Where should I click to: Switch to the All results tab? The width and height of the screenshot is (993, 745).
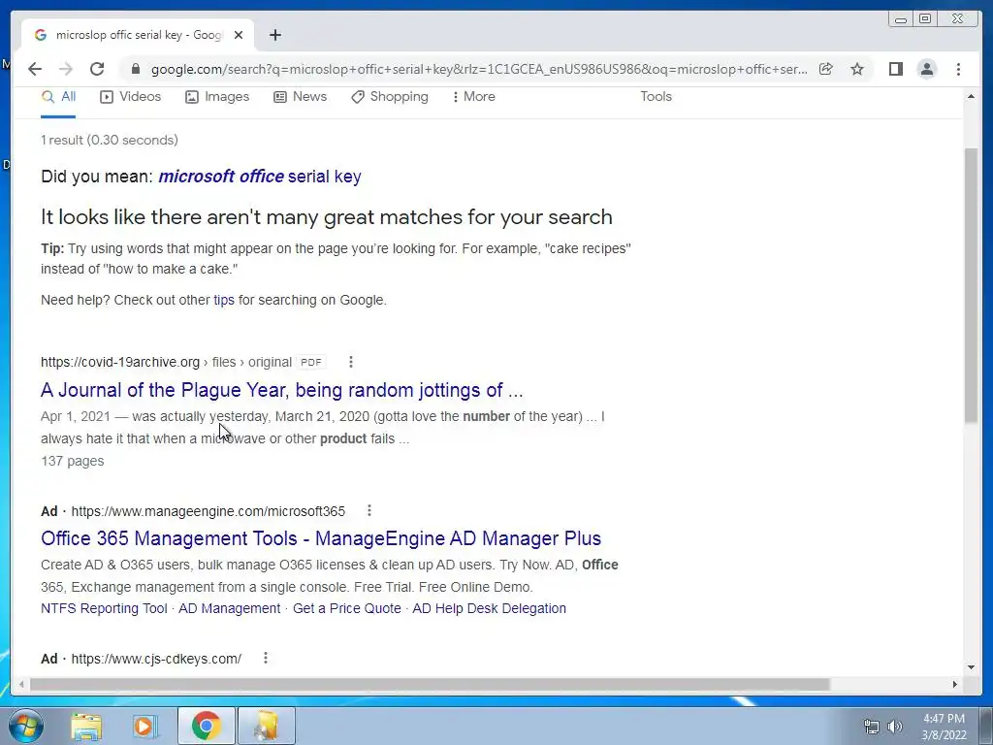pyautogui.click(x=58, y=97)
